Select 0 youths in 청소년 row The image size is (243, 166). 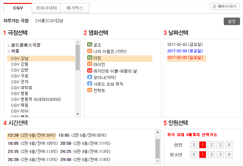coord(194,154)
